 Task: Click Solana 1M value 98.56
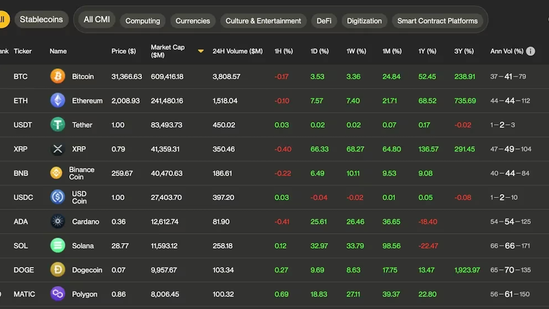tap(392, 246)
